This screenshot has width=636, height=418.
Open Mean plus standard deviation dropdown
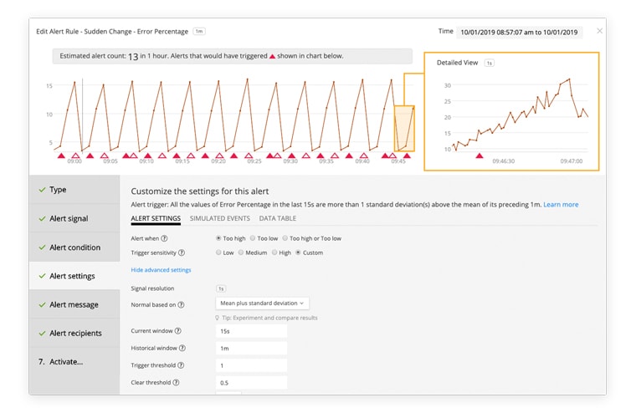click(x=263, y=303)
